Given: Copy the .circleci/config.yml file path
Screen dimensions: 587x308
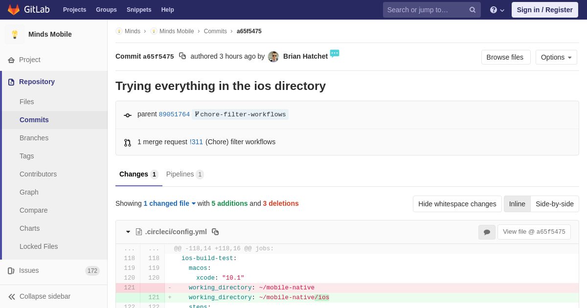Looking at the screenshot, I should click(x=215, y=232).
